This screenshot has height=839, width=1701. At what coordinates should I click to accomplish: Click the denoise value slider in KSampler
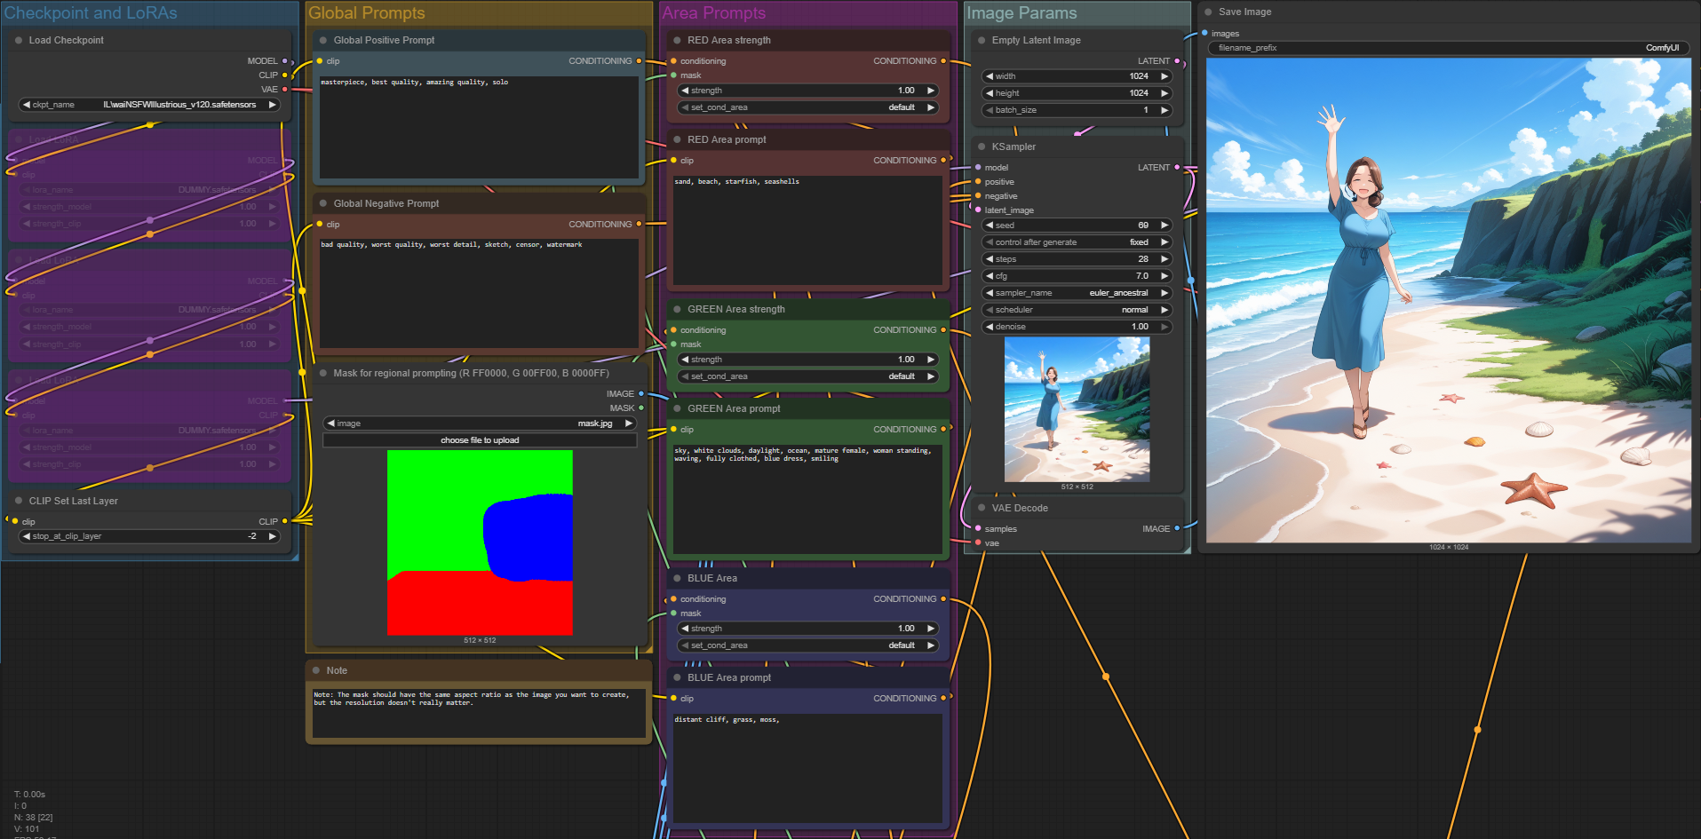pos(1077,327)
